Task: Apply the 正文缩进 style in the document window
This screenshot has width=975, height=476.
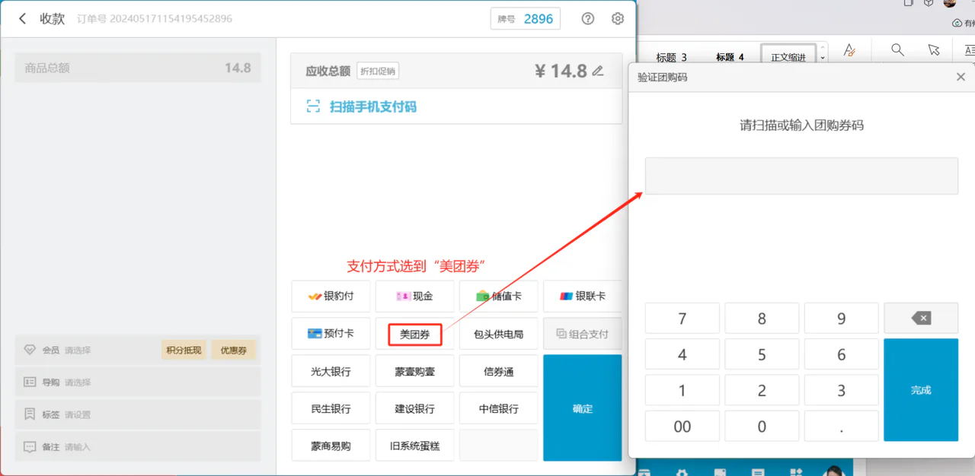Action: pyautogui.click(x=788, y=57)
